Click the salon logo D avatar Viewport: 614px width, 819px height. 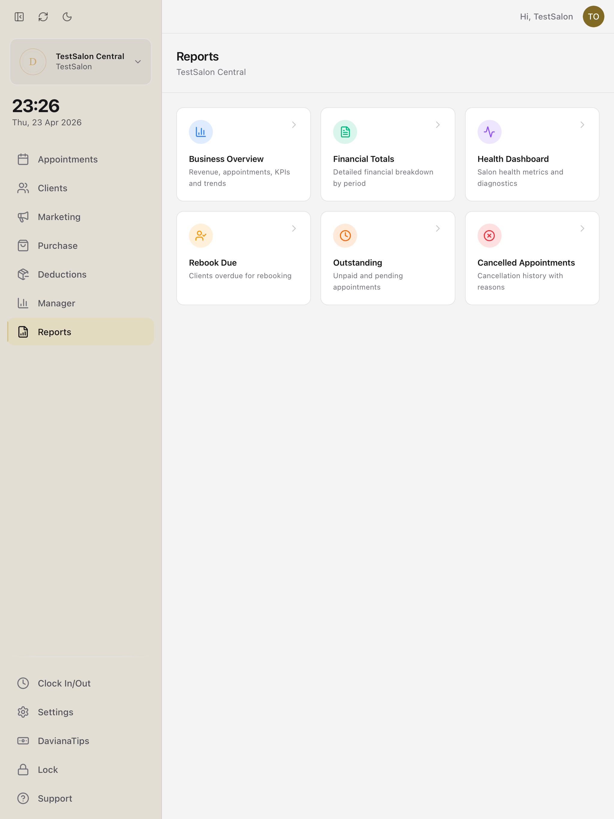pos(33,61)
